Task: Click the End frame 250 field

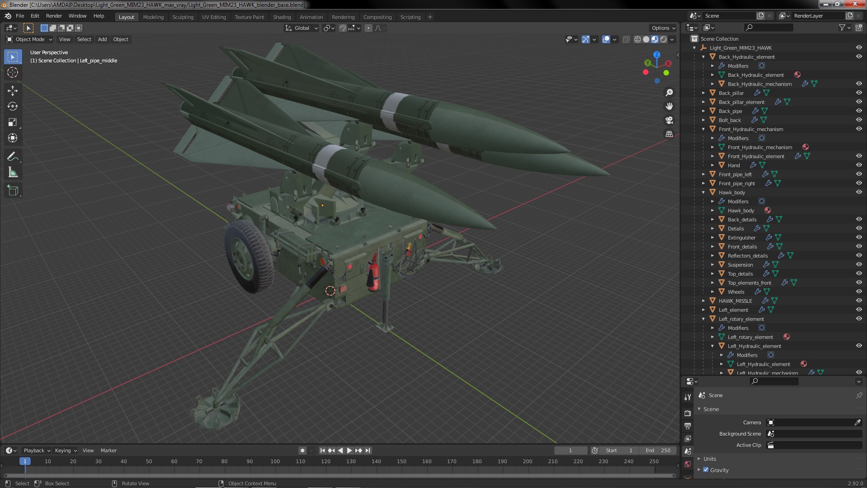Action: [658, 450]
